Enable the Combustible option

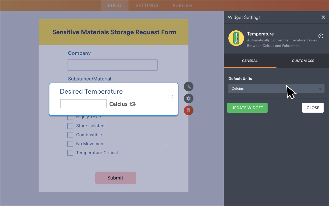tap(70, 135)
